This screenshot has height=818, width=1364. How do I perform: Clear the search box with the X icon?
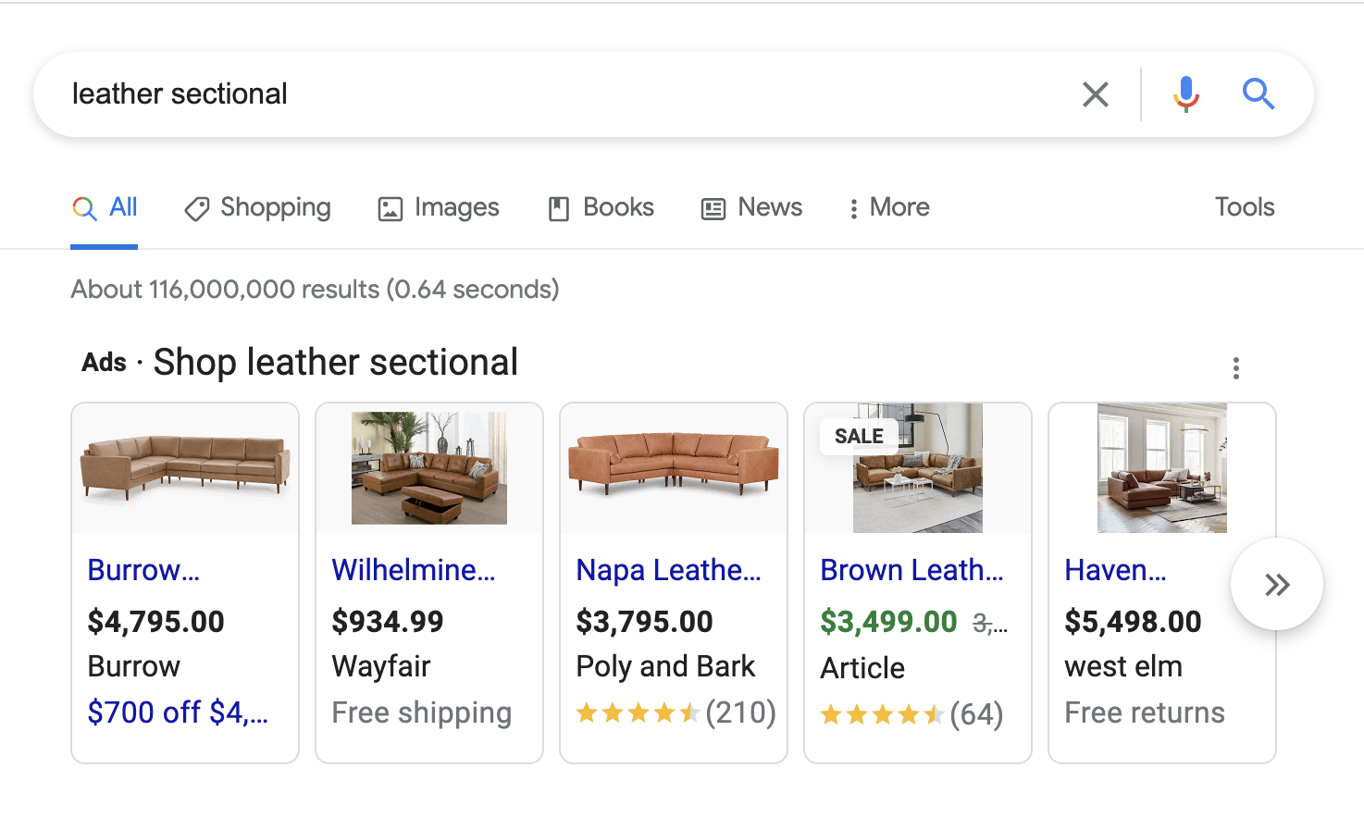[x=1096, y=94]
